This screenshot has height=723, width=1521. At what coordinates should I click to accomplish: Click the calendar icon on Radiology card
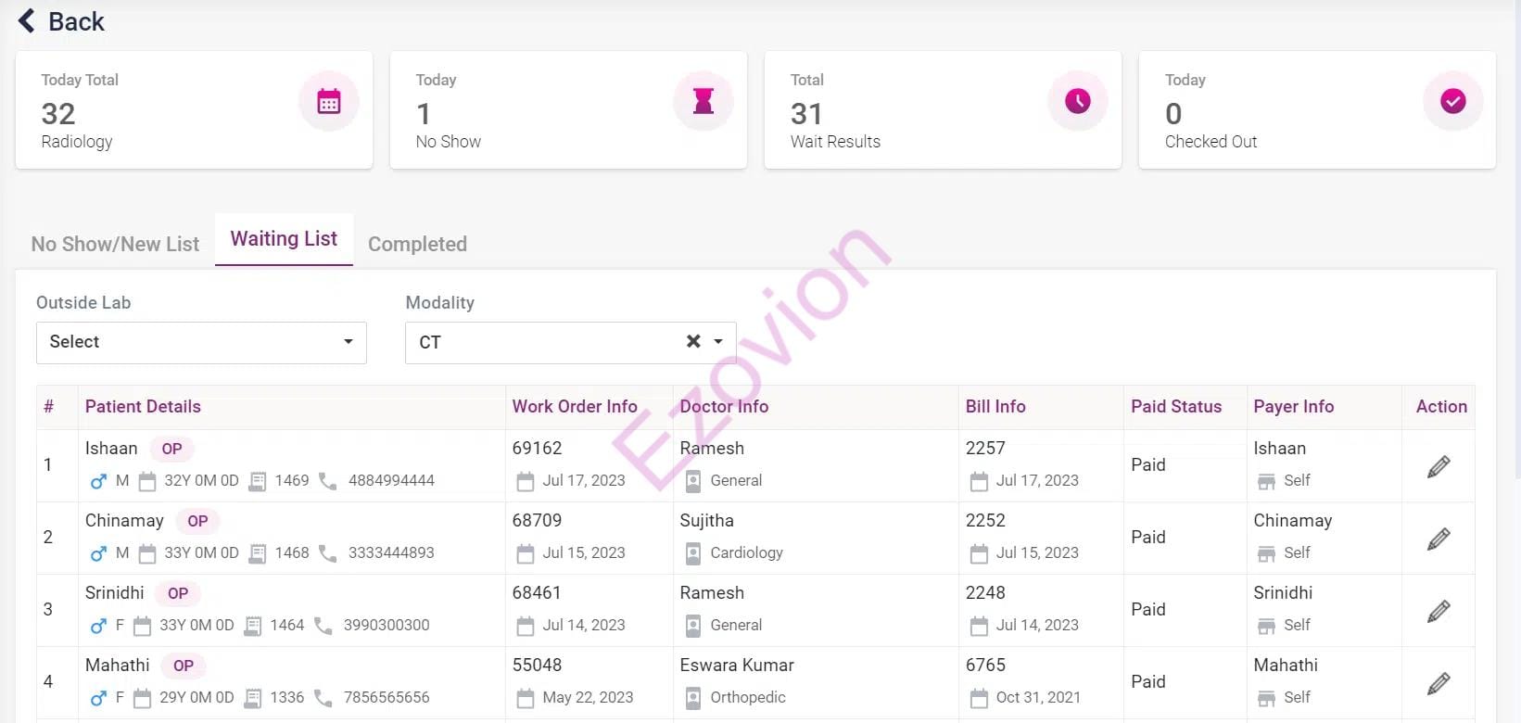[x=329, y=101]
